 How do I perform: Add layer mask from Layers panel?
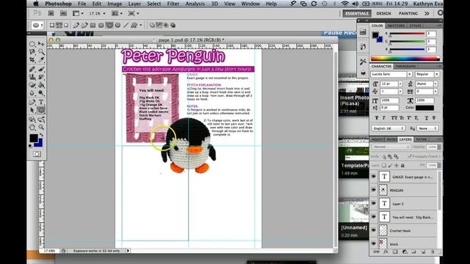(x=395, y=252)
